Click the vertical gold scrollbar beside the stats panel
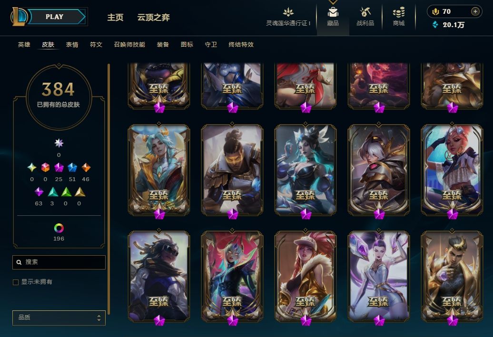 coord(109,189)
